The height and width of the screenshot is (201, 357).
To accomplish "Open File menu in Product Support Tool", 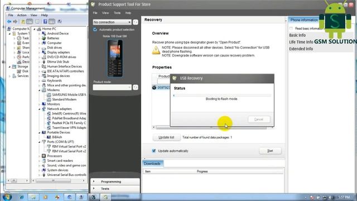I will click(95, 13).
